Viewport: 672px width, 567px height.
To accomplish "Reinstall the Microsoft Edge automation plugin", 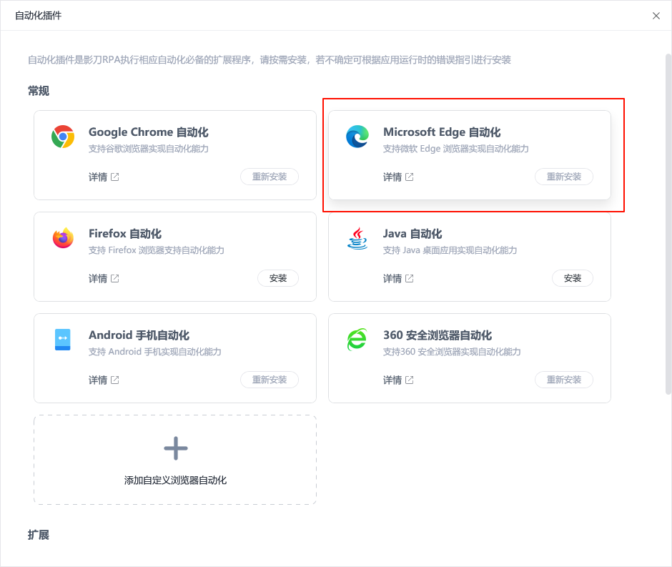I will pyautogui.click(x=563, y=177).
